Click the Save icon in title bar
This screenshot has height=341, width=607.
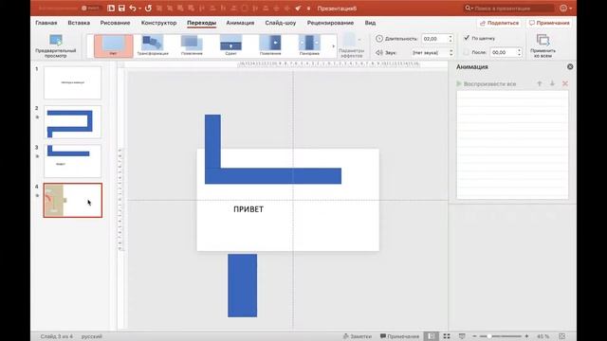point(121,9)
